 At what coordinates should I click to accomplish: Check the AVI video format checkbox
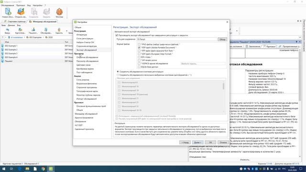(x=139, y=61)
